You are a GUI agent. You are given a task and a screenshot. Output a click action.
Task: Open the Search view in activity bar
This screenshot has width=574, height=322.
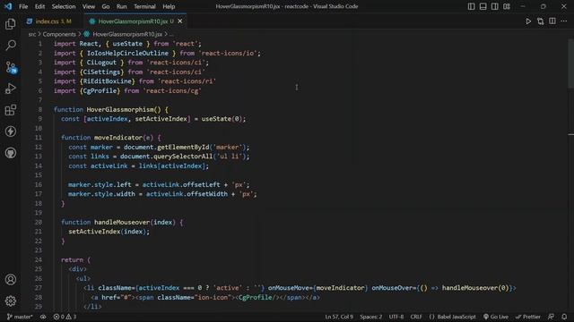pyautogui.click(x=10, y=46)
